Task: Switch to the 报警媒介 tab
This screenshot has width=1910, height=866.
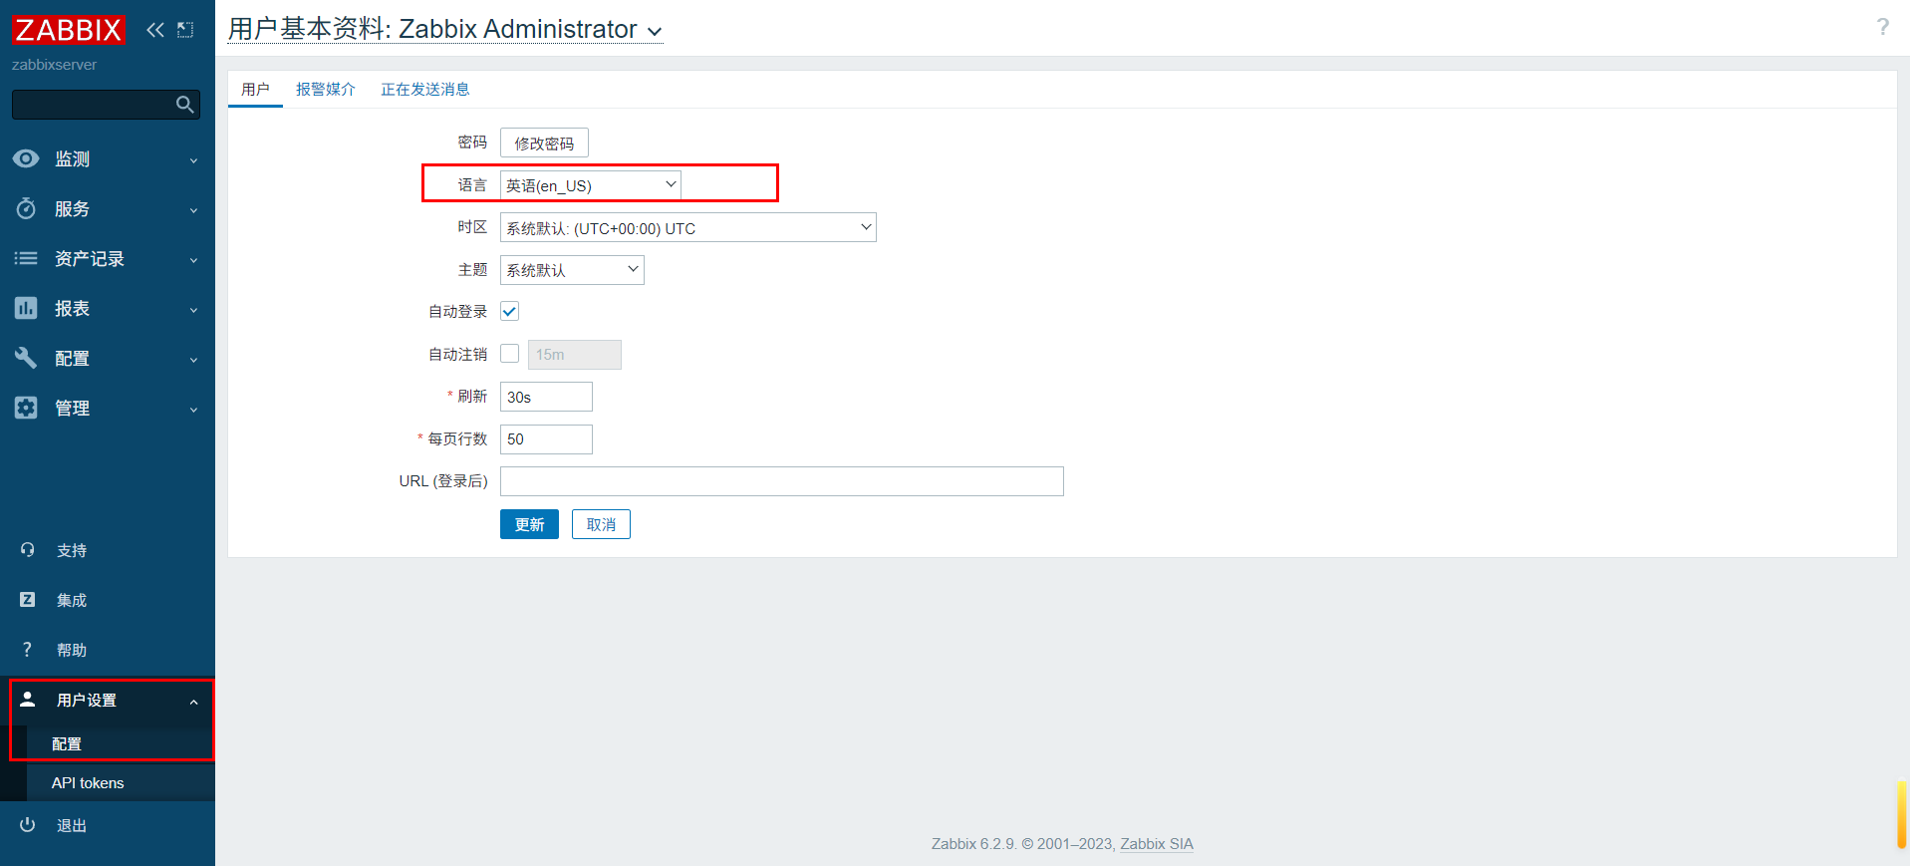Action: [x=326, y=89]
